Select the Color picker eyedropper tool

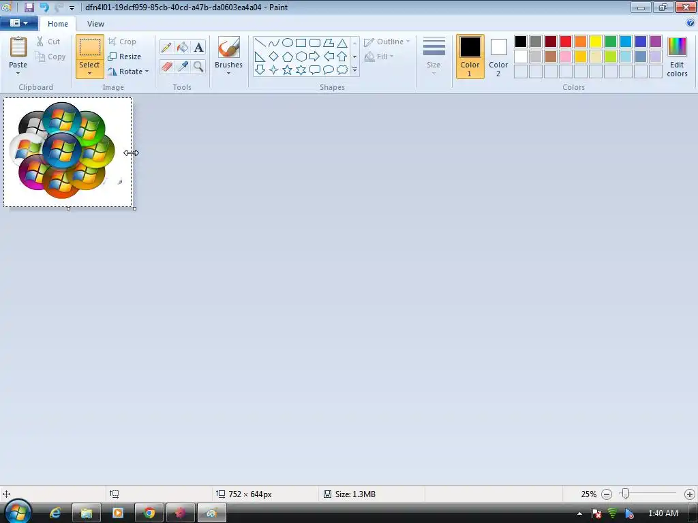point(183,67)
